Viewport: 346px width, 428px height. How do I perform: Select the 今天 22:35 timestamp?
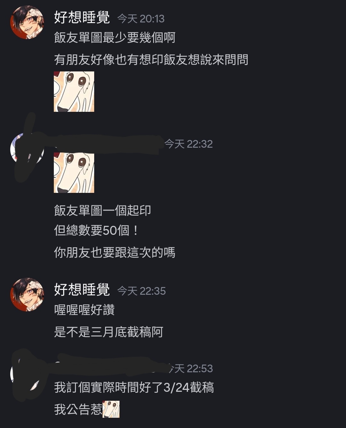(142, 291)
